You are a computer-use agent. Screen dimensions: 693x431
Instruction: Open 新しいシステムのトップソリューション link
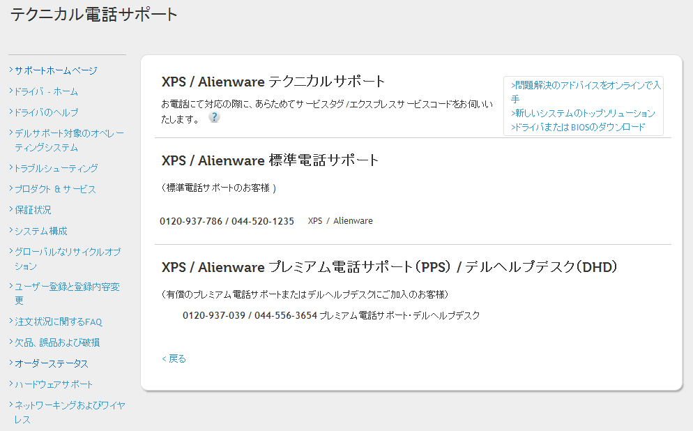pos(583,113)
